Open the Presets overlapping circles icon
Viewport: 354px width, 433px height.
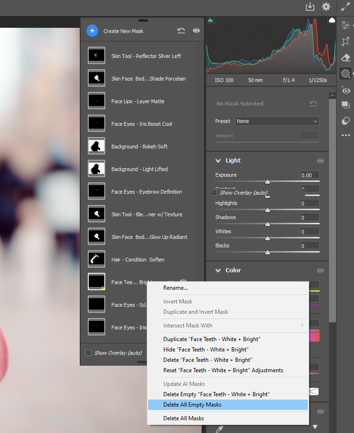[346, 121]
